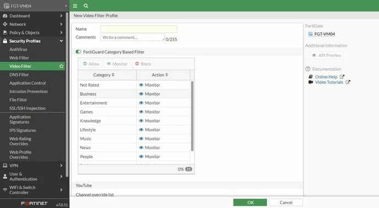Open the Online Help link
The image size is (379, 208).
pyautogui.click(x=326, y=77)
